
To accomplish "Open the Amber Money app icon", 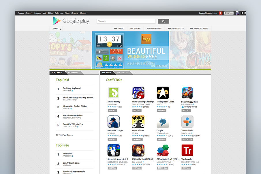I will [114, 93].
